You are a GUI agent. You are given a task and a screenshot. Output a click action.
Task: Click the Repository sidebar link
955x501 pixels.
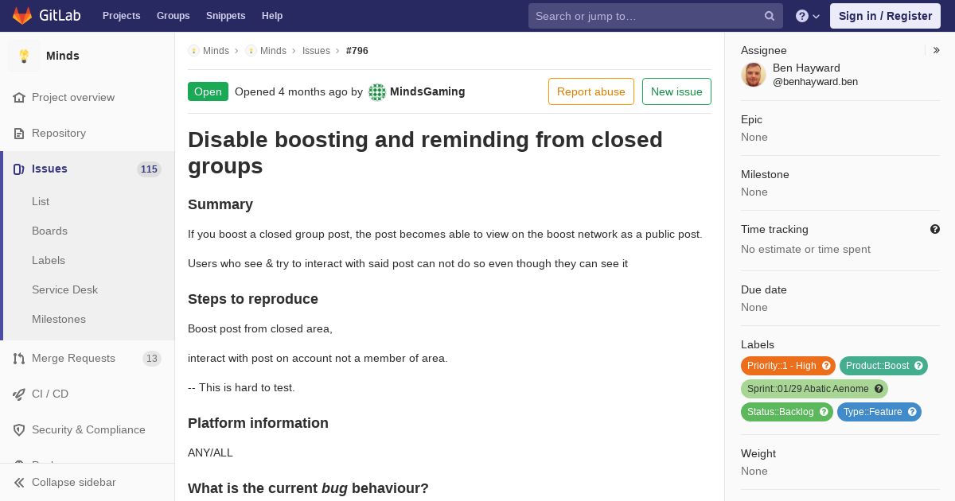pyautogui.click(x=59, y=133)
